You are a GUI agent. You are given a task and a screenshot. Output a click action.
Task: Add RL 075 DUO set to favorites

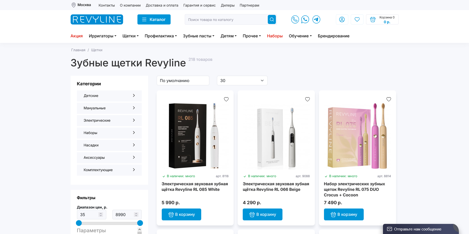(x=389, y=99)
